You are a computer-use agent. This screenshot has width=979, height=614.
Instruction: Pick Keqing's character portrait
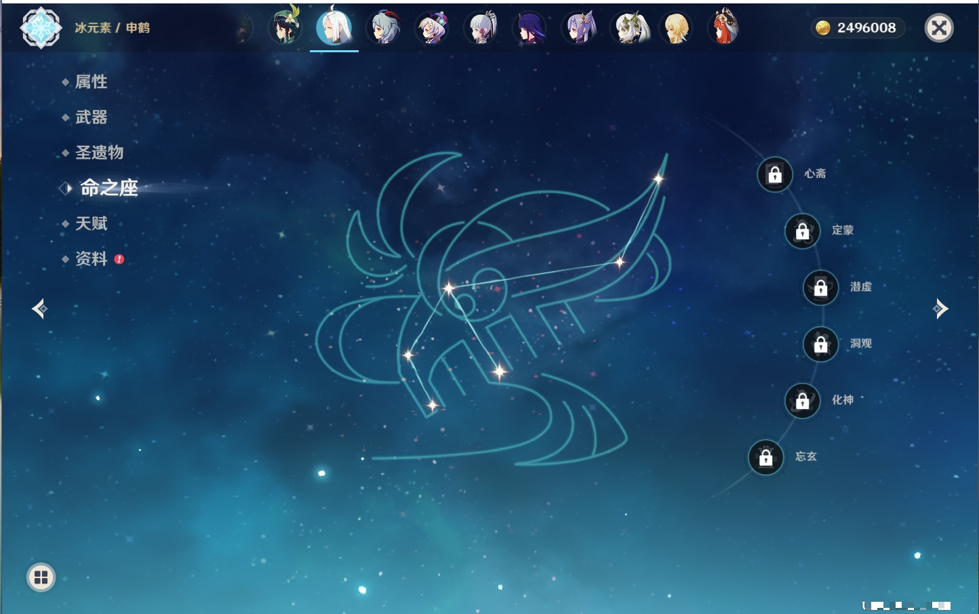580,28
